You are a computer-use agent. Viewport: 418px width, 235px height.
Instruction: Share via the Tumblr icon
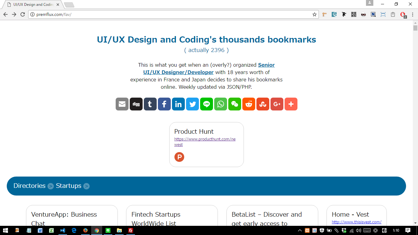[x=150, y=104]
